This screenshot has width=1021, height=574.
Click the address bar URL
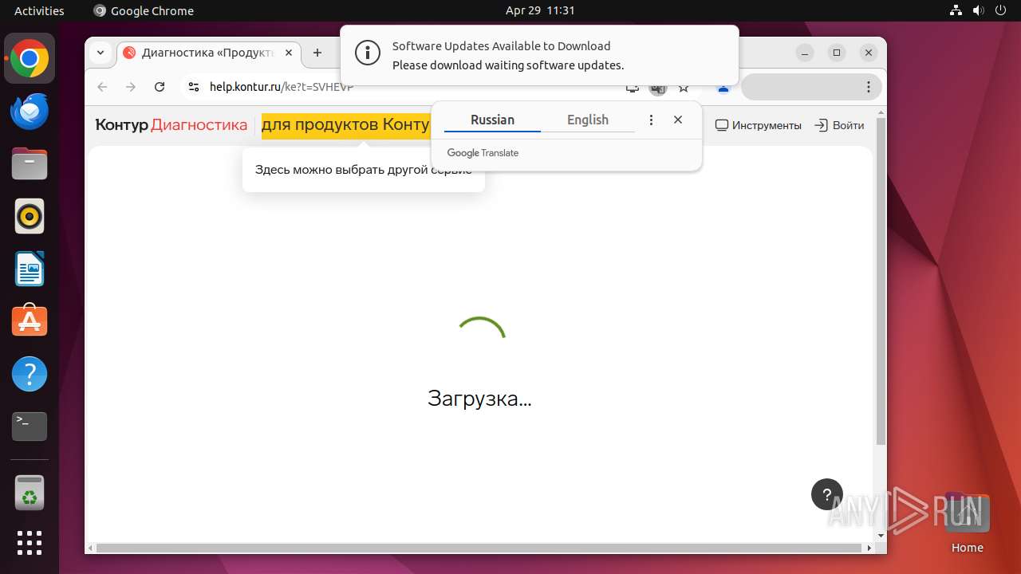[x=282, y=87]
